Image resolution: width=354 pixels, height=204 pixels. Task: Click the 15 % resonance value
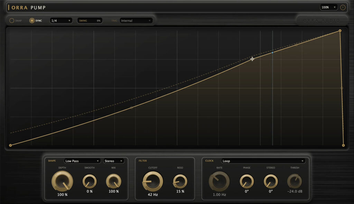pos(180,191)
